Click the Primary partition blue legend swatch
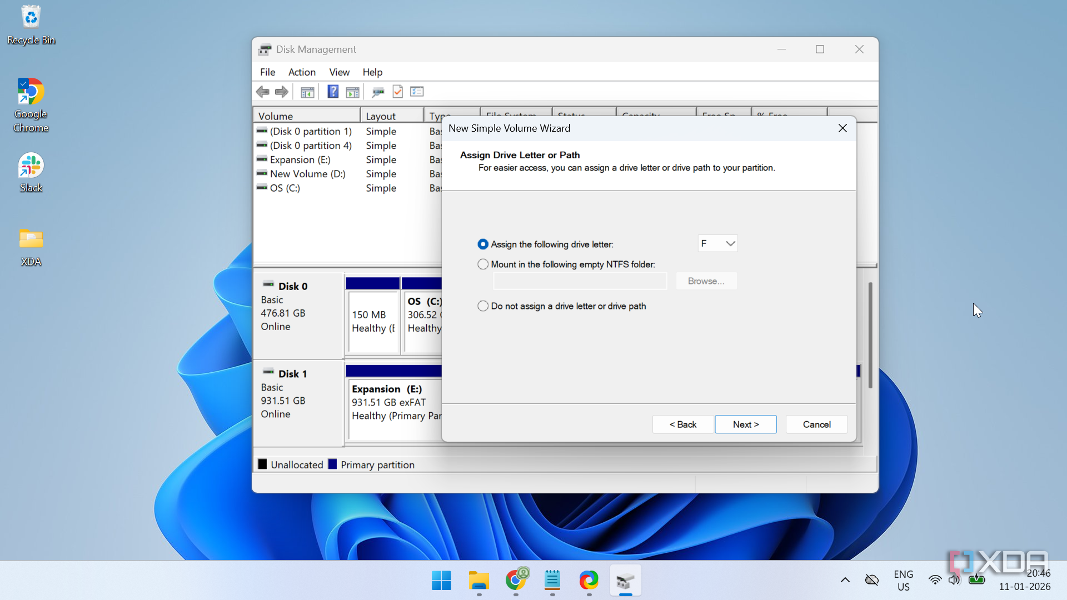This screenshot has height=600, width=1067. pos(332,464)
